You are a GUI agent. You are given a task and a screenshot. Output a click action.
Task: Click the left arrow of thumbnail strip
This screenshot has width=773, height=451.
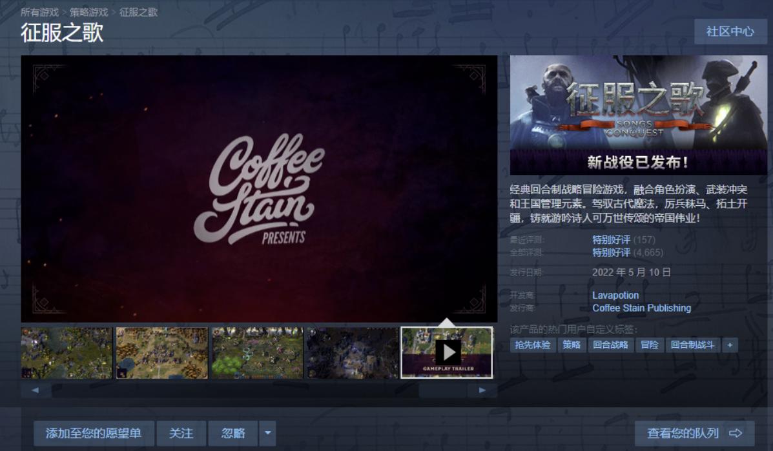(36, 390)
